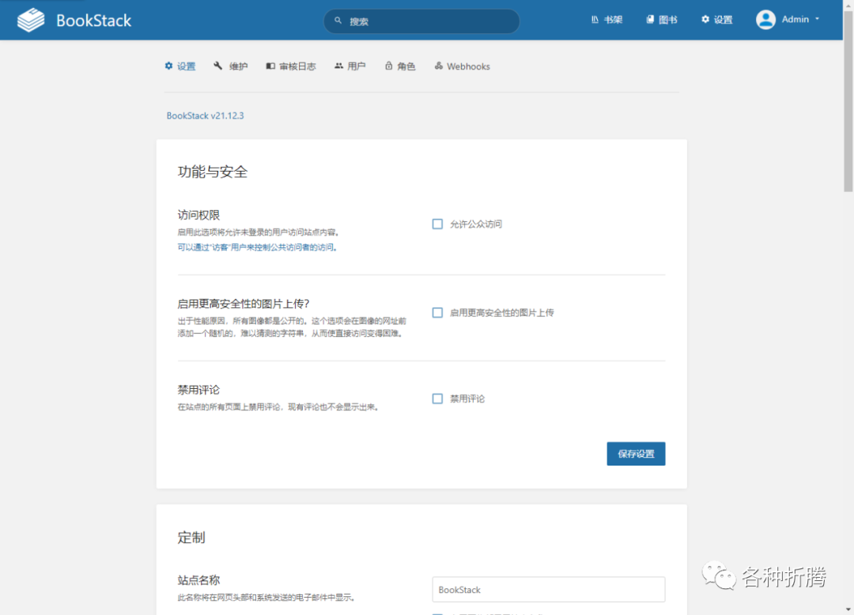Open the Webhooks tab
The image size is (854, 615).
tap(463, 66)
